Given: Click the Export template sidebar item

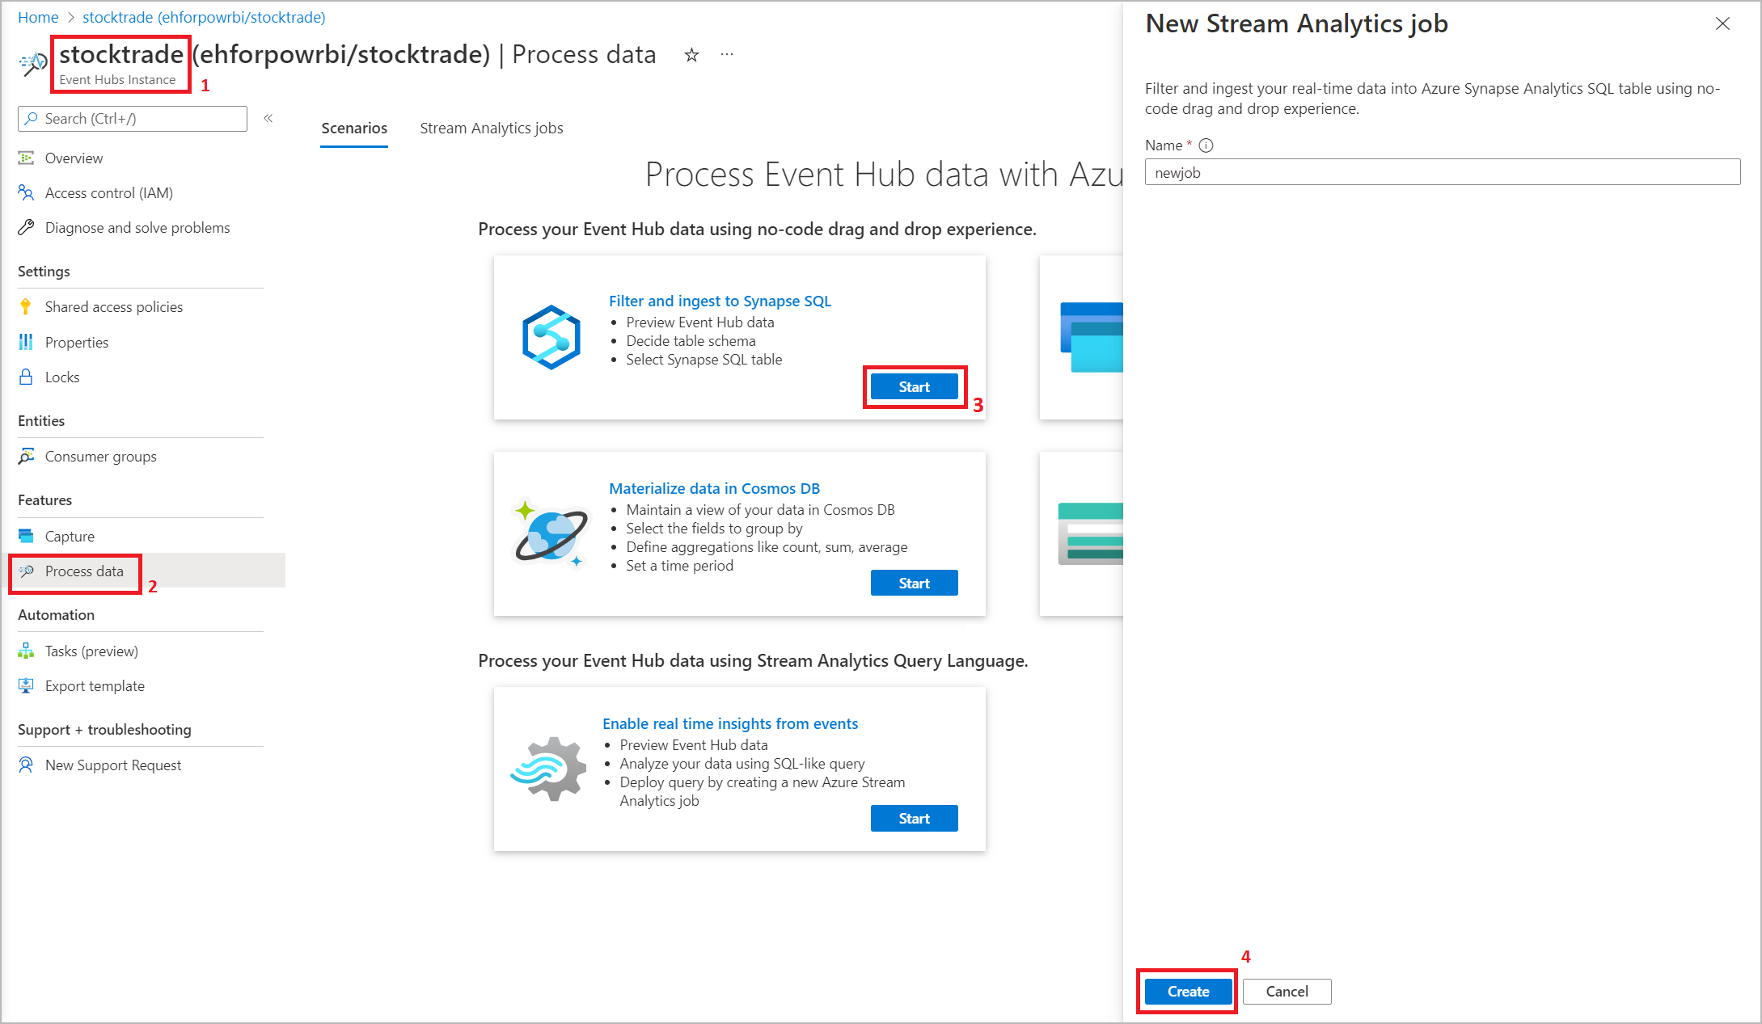Looking at the screenshot, I should (95, 686).
